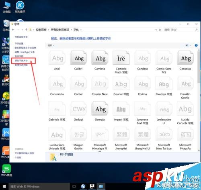The height and width of the screenshot is (190, 201).
Task: Open the online font information link
Action: tap(25, 48)
